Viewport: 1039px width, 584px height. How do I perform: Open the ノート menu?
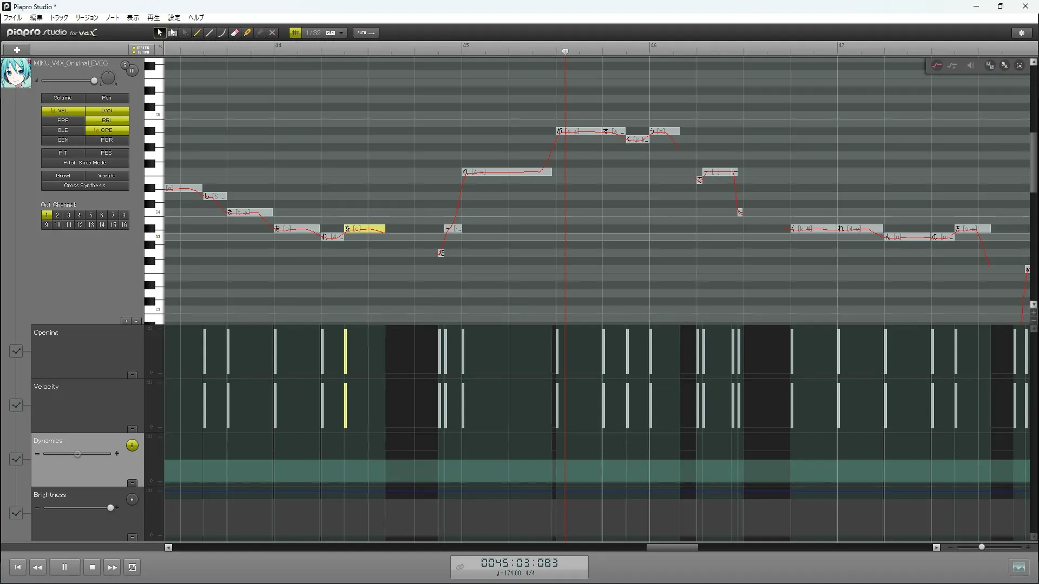tap(113, 18)
